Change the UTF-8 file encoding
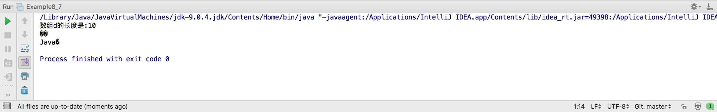The height and width of the screenshot is (112, 717). tap(618, 107)
